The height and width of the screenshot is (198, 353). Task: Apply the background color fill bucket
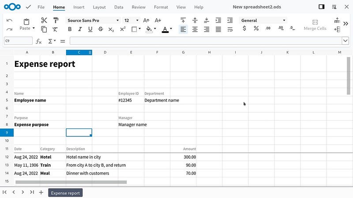[x=149, y=29]
